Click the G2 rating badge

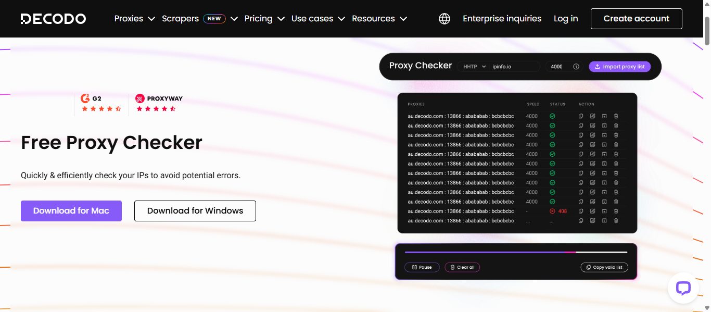pos(101,103)
